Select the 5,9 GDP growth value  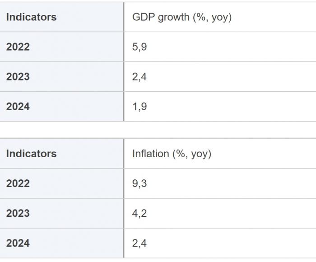point(139,47)
